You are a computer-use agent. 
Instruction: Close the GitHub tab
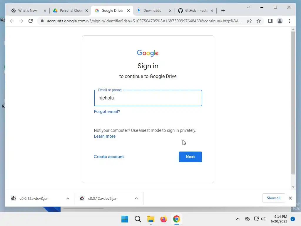point(212,11)
